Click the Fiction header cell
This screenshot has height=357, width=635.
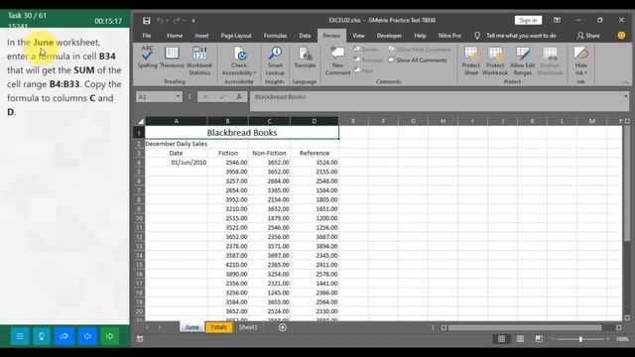click(228, 153)
